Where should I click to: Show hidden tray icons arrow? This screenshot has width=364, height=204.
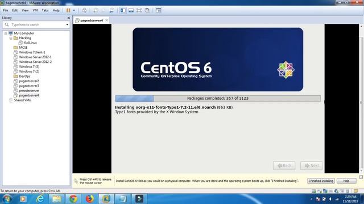(311, 199)
